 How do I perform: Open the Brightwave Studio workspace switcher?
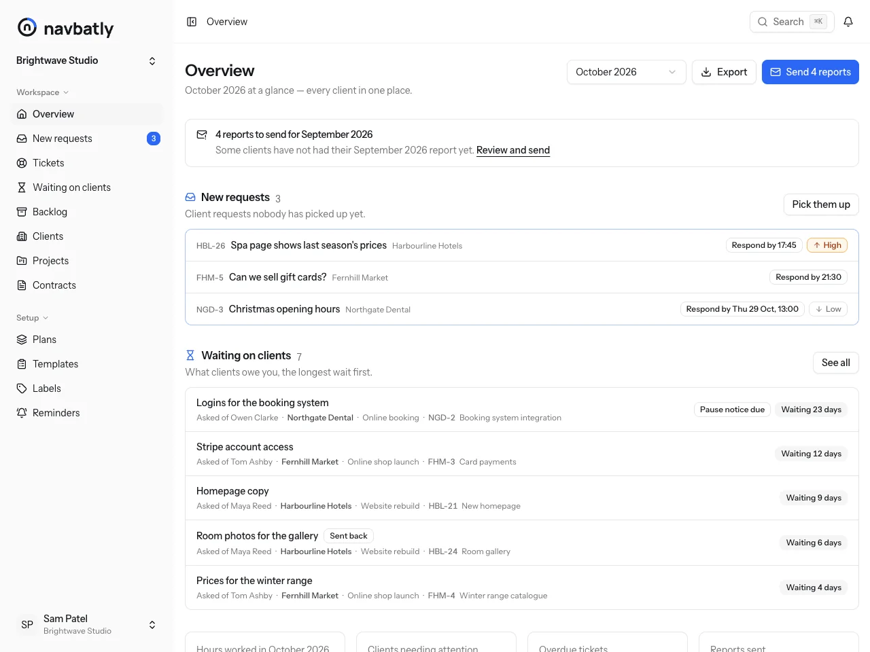point(86,60)
